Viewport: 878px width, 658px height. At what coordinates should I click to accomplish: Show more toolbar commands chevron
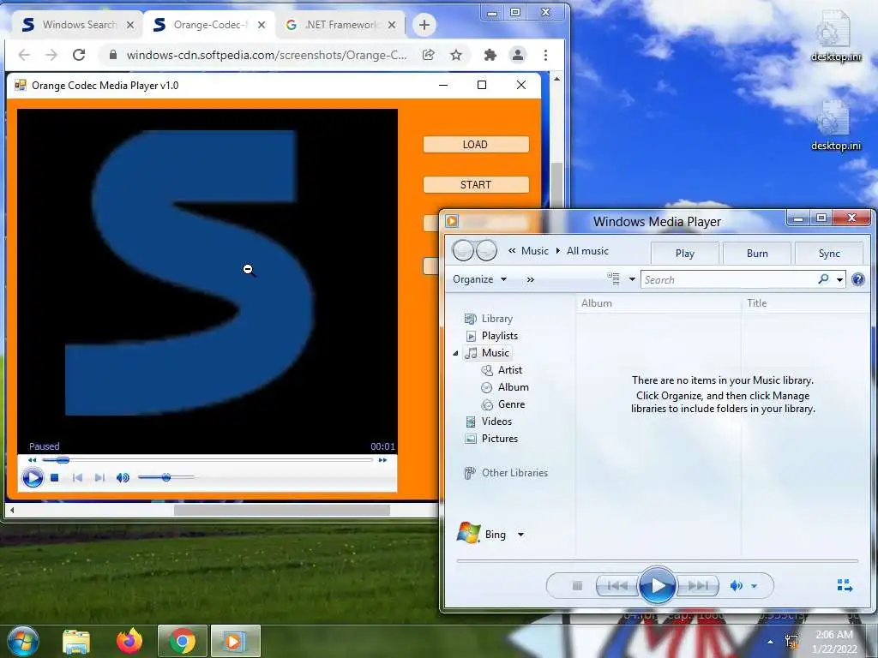pos(530,279)
